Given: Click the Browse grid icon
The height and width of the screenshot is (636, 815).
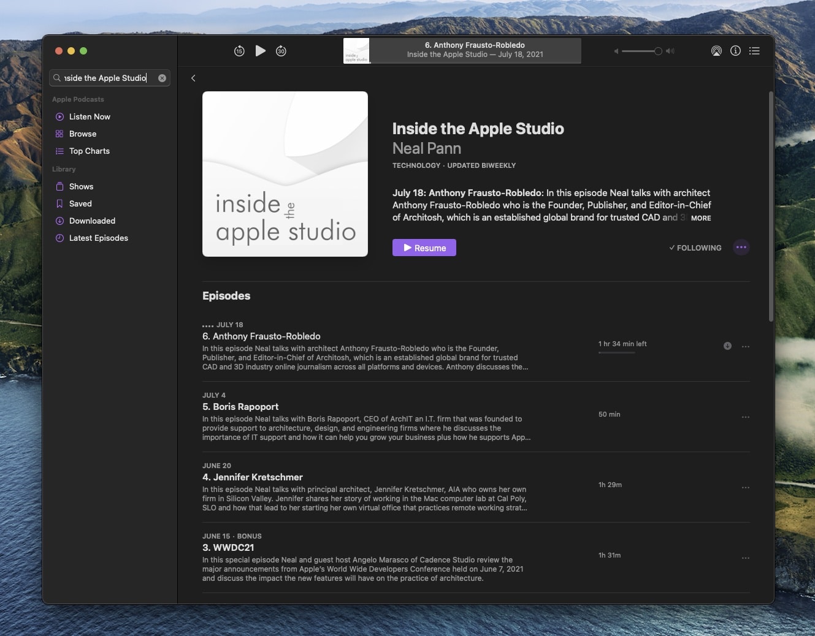Looking at the screenshot, I should point(59,134).
